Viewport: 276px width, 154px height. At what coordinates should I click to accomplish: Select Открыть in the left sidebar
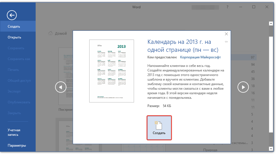pos(15,37)
